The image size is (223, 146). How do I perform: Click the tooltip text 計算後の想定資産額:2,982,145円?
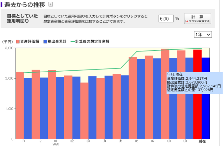click(x=194, y=86)
